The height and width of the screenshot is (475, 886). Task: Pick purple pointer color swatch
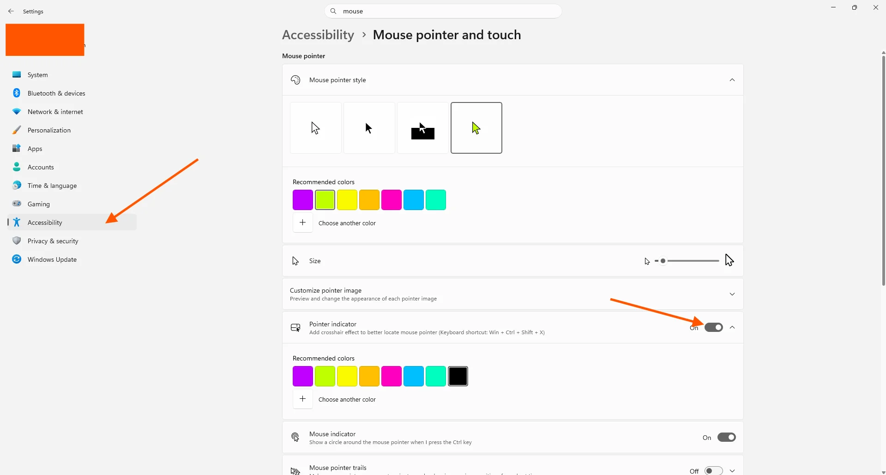pos(303,200)
